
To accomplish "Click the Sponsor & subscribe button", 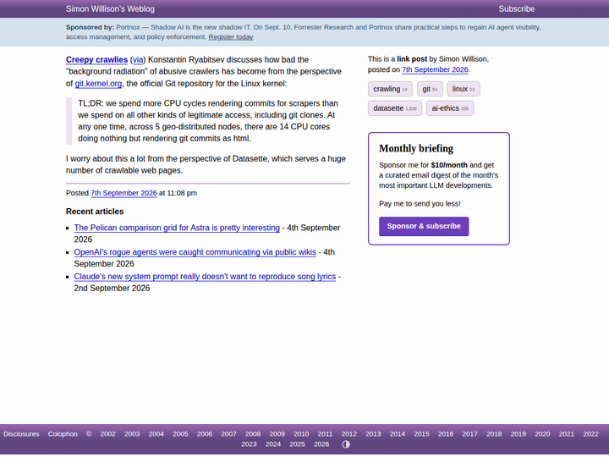I will pyautogui.click(x=424, y=226).
